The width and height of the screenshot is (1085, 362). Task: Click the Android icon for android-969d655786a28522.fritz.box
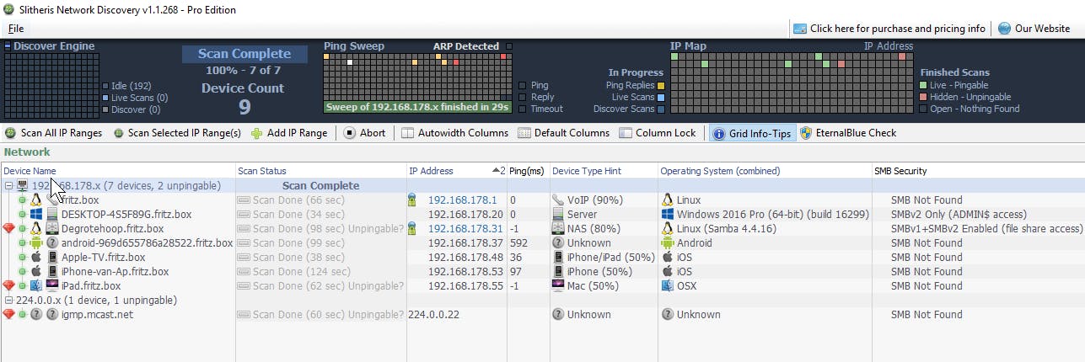36,243
